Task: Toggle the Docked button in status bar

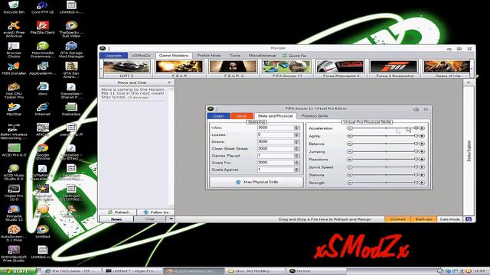Action: point(397,219)
